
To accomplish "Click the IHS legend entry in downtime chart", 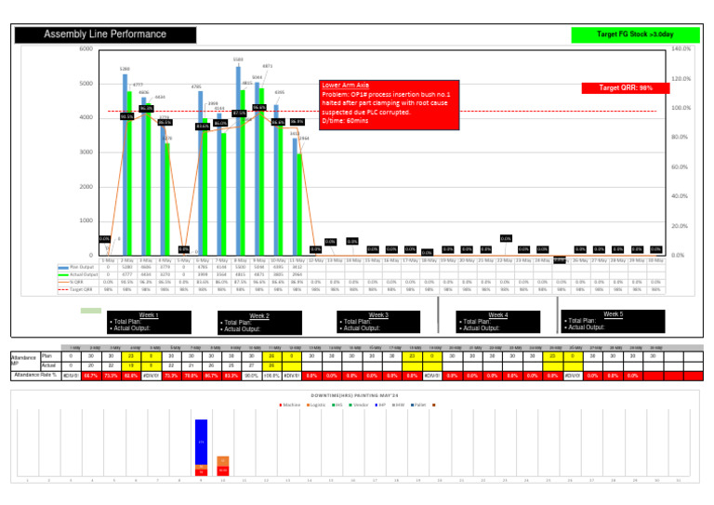I will pos(337,405).
